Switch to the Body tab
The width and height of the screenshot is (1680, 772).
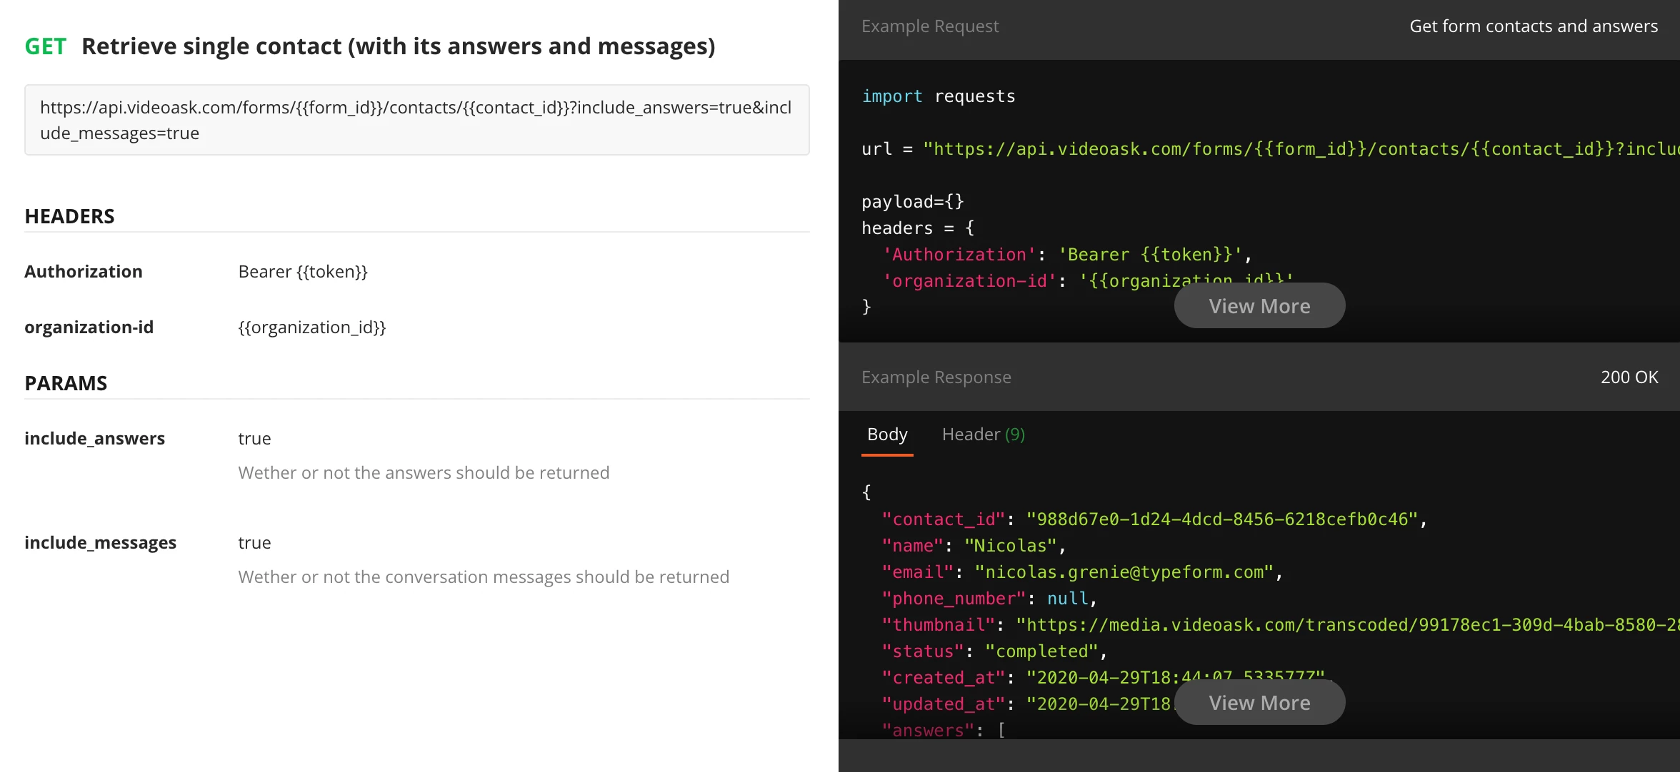coord(887,435)
